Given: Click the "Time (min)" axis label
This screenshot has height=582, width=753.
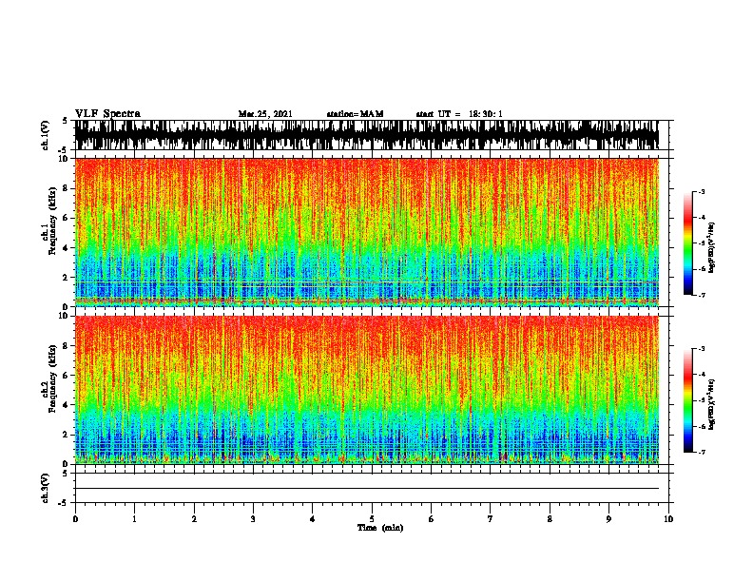Looking at the screenshot, I should [x=380, y=528].
